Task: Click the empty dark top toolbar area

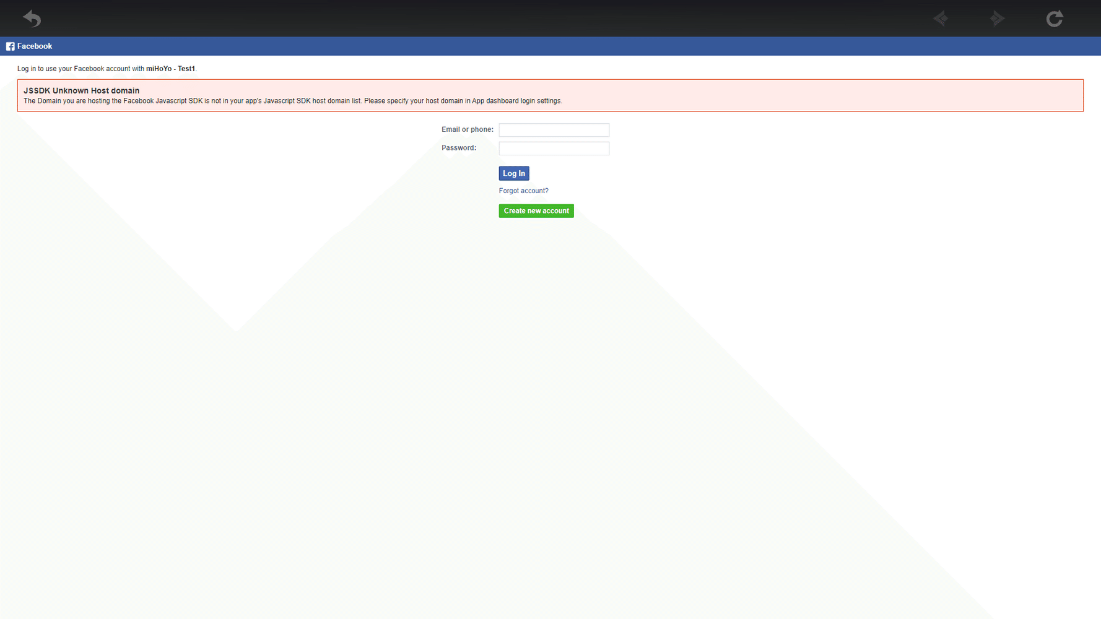Action: [495, 19]
